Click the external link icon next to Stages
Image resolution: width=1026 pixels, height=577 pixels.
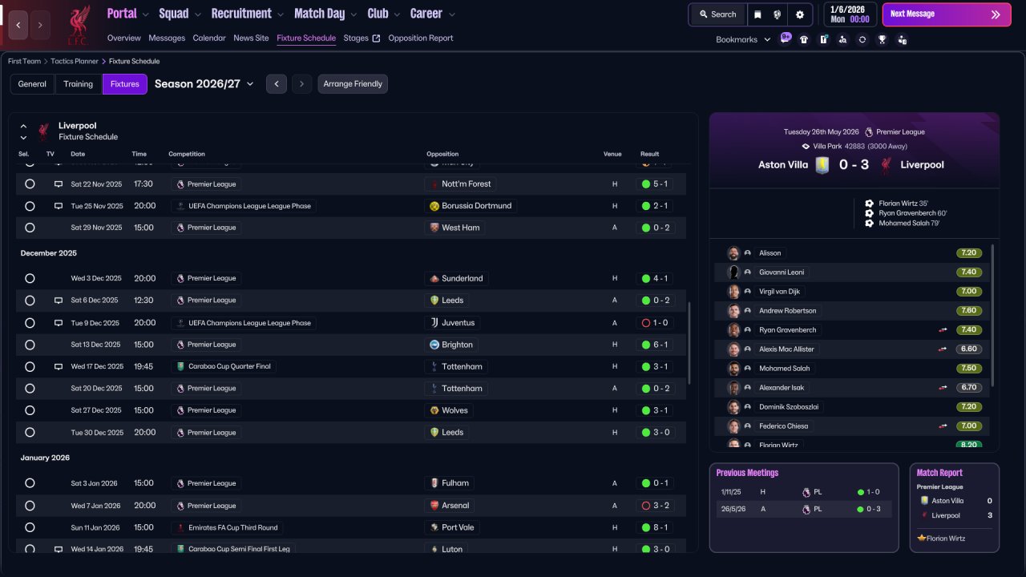376,38
